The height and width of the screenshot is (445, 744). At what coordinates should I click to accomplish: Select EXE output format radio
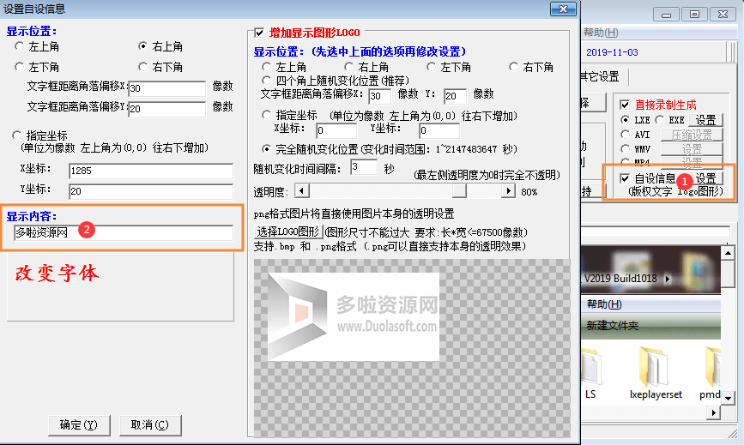pos(660,120)
